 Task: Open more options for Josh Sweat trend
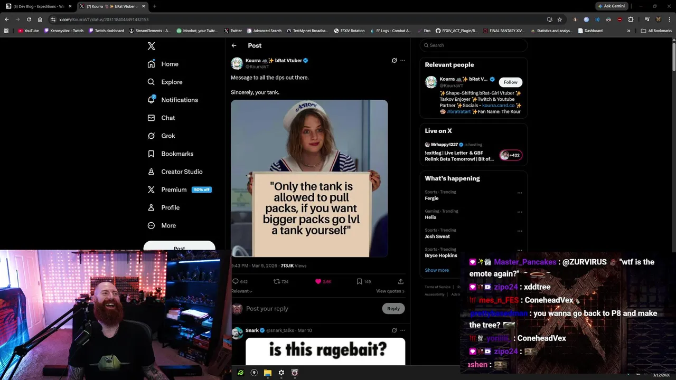pyautogui.click(x=520, y=231)
